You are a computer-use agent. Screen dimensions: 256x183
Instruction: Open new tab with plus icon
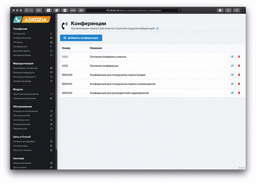[243, 11]
